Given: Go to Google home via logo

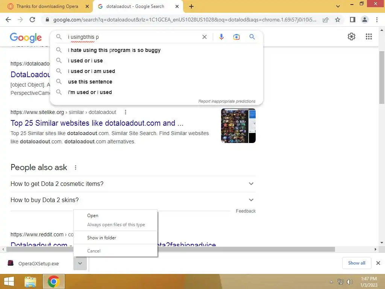Looking at the screenshot, I should tap(26, 37).
